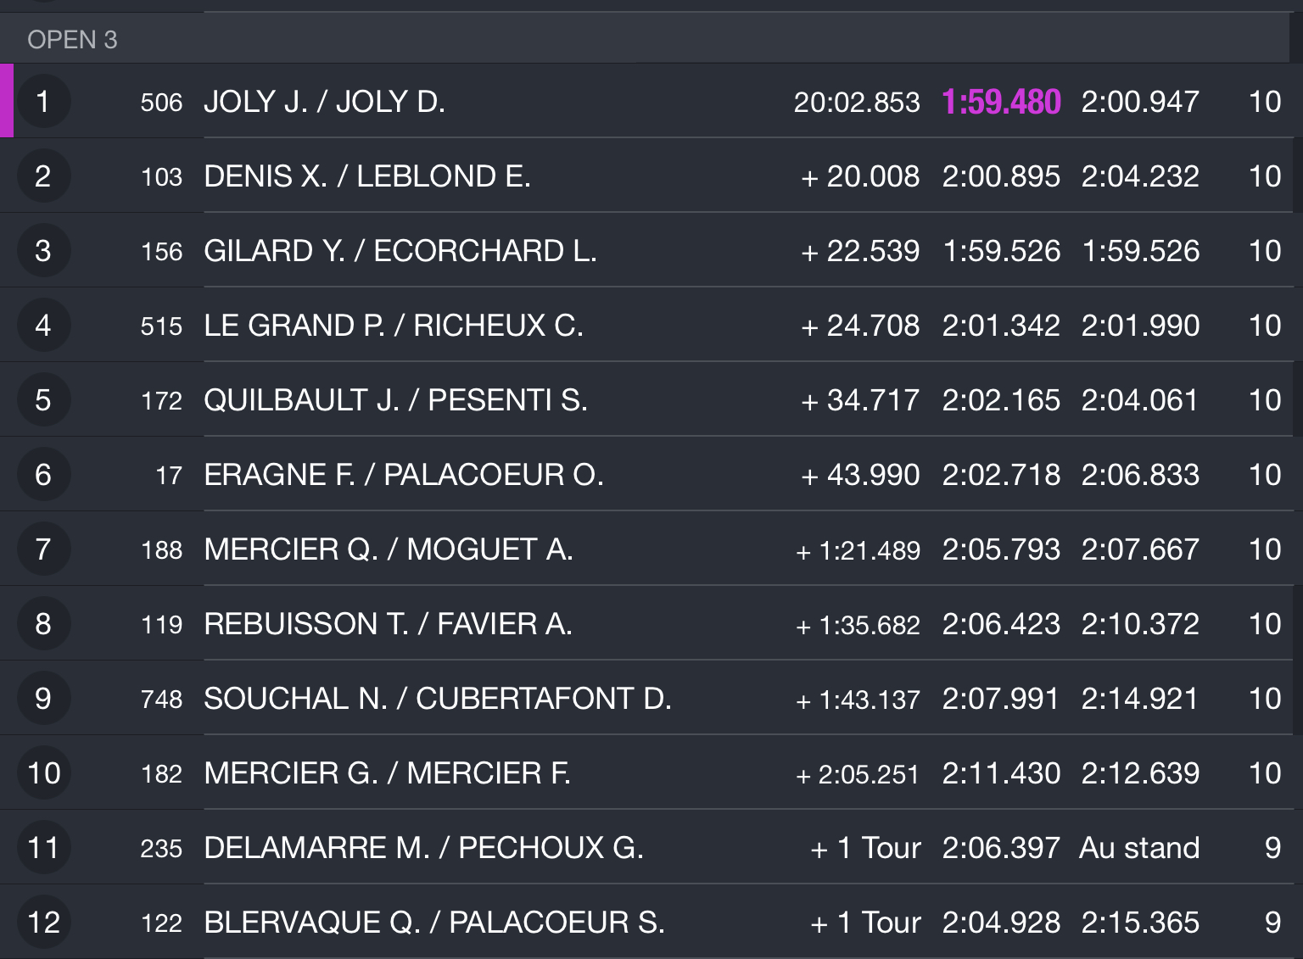Image resolution: width=1303 pixels, height=959 pixels.
Task: Select SOUCHAL N. / CUBERTAFONT D. entry
Action: coord(651,699)
